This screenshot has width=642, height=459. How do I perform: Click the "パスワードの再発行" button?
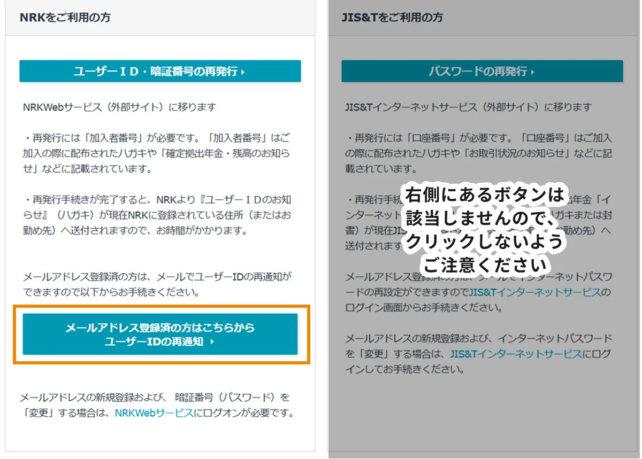click(481, 71)
